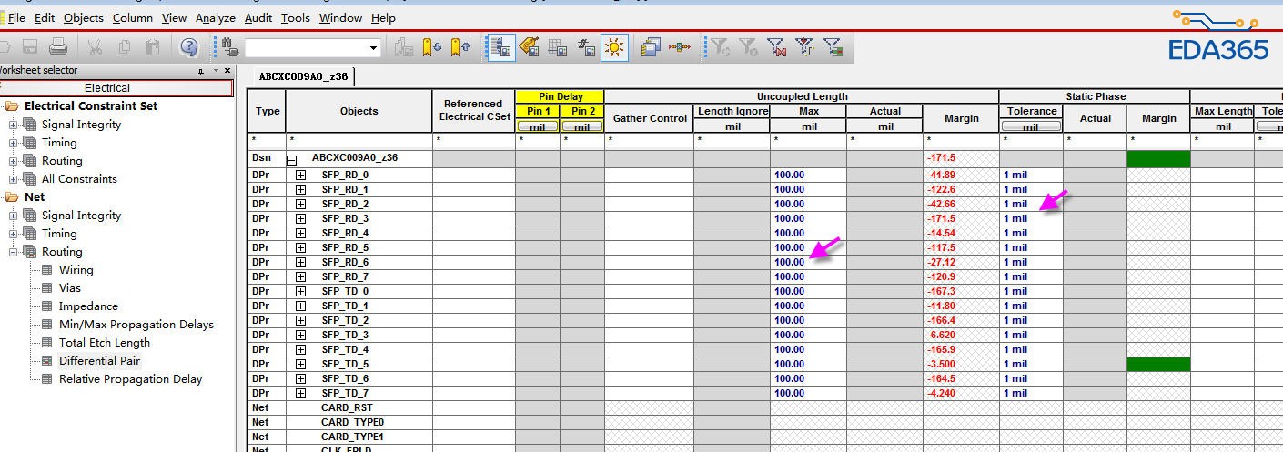Click the Pin Delay column header
The width and height of the screenshot is (1283, 452).
click(x=560, y=96)
